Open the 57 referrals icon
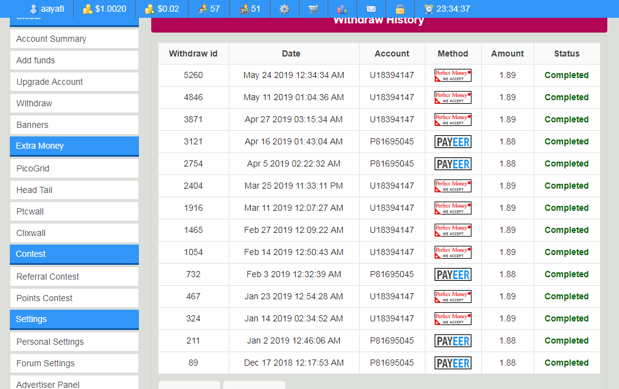Screen dimensions: 619x389 (x=203, y=9)
